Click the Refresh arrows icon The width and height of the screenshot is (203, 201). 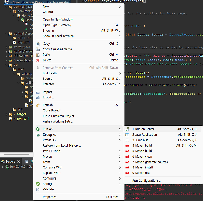click(x=38, y=105)
